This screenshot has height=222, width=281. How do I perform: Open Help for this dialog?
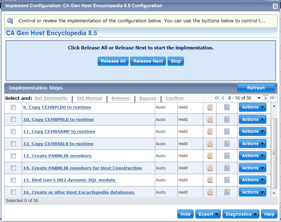[x=269, y=214]
